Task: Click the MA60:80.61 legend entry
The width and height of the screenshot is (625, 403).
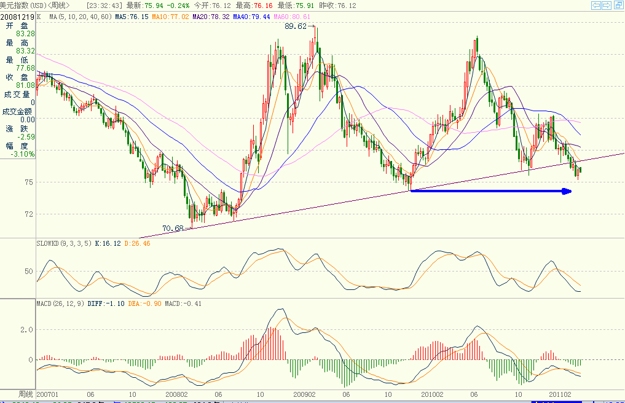Action: 292,17
